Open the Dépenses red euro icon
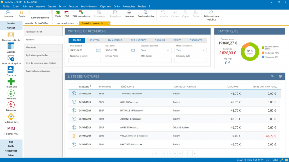Viewport: 289px width, 162px height. tap(11, 105)
